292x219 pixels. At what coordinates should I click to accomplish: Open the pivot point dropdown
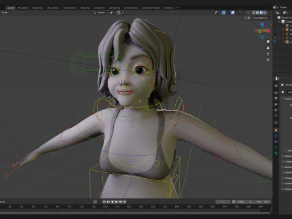[112, 13]
